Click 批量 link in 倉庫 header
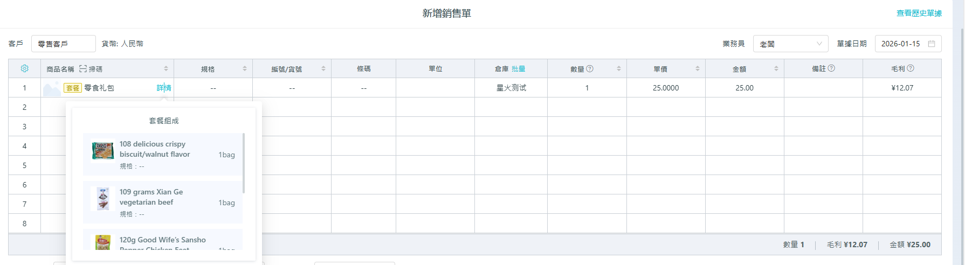The width and height of the screenshot is (965, 265). pos(518,69)
